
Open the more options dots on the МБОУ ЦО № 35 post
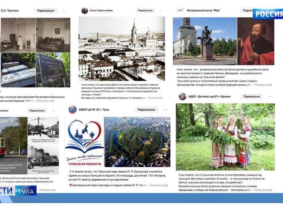(x=165, y=110)
